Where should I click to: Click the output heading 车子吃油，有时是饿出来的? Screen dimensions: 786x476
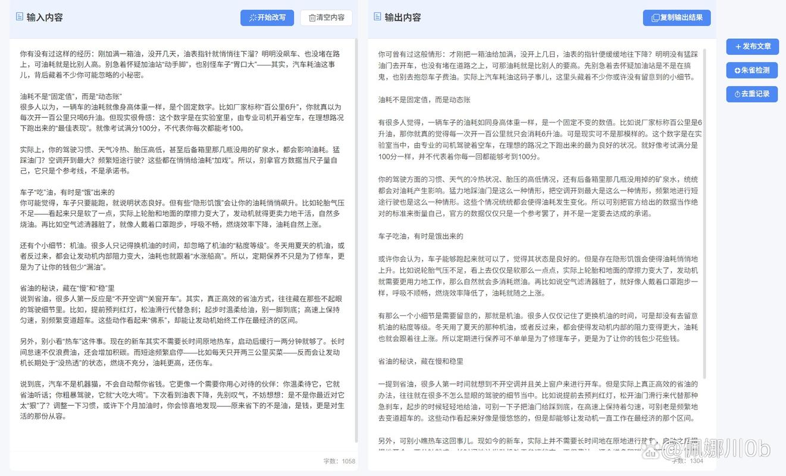[x=421, y=236]
